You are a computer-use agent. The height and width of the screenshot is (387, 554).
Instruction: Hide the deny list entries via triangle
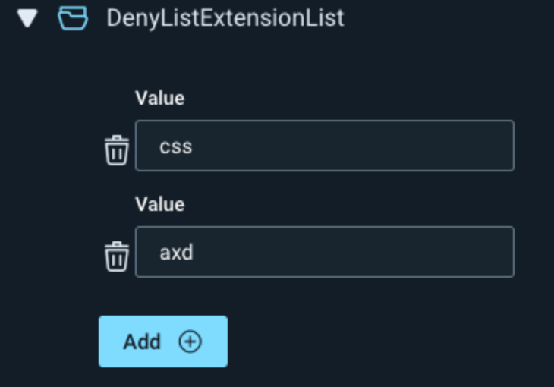pos(28,18)
